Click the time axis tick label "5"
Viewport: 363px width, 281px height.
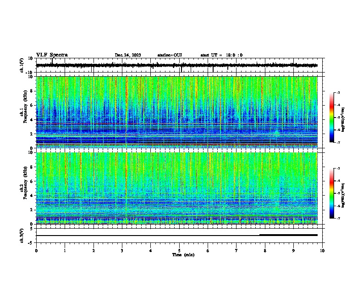(179, 251)
